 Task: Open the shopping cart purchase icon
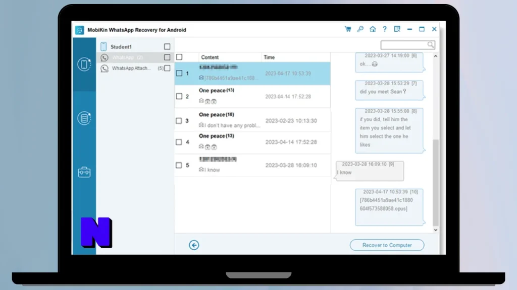(x=348, y=29)
